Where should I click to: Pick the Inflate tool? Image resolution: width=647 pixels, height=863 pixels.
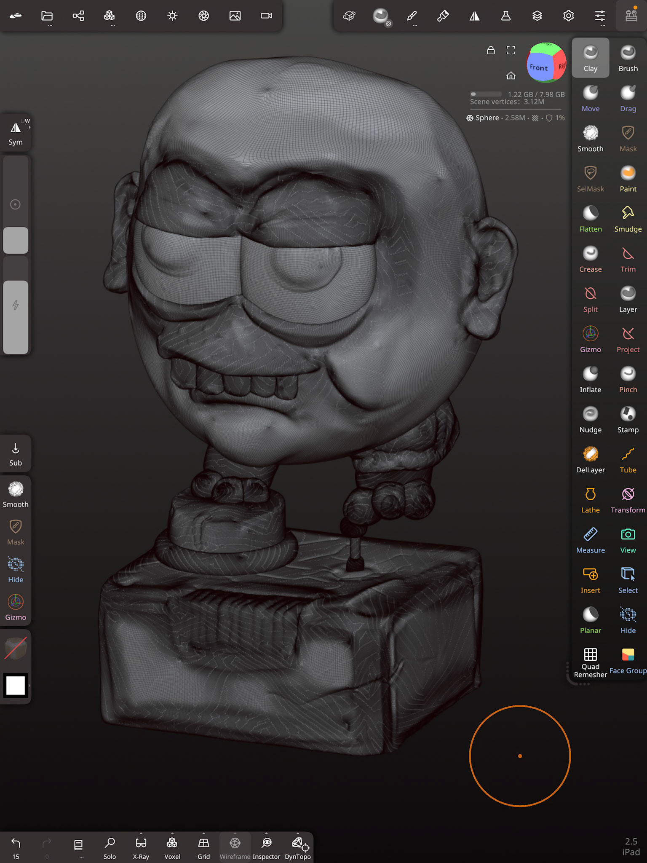(x=590, y=379)
